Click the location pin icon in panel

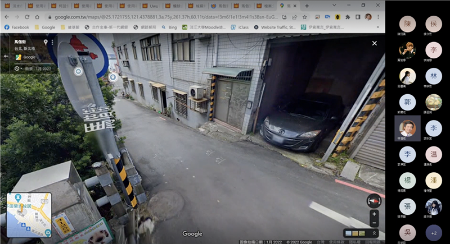coord(45,42)
